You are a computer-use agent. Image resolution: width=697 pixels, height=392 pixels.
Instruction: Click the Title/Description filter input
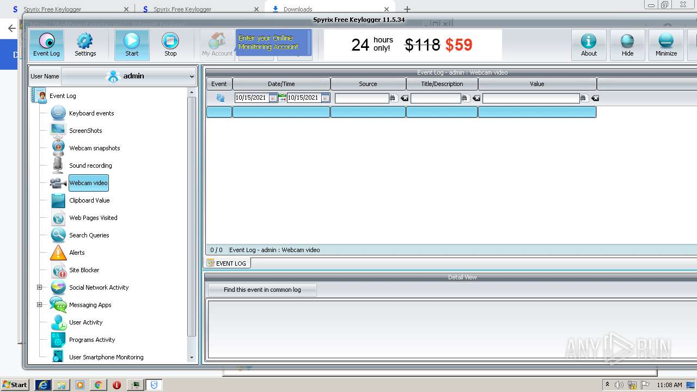tap(436, 98)
